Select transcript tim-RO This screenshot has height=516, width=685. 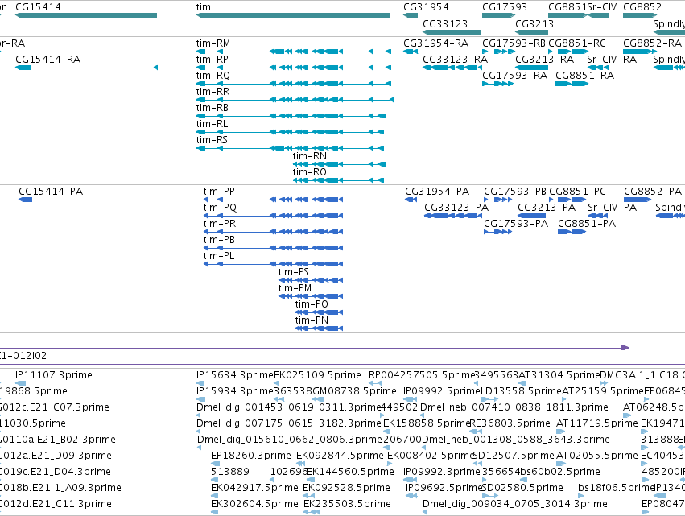(338, 180)
